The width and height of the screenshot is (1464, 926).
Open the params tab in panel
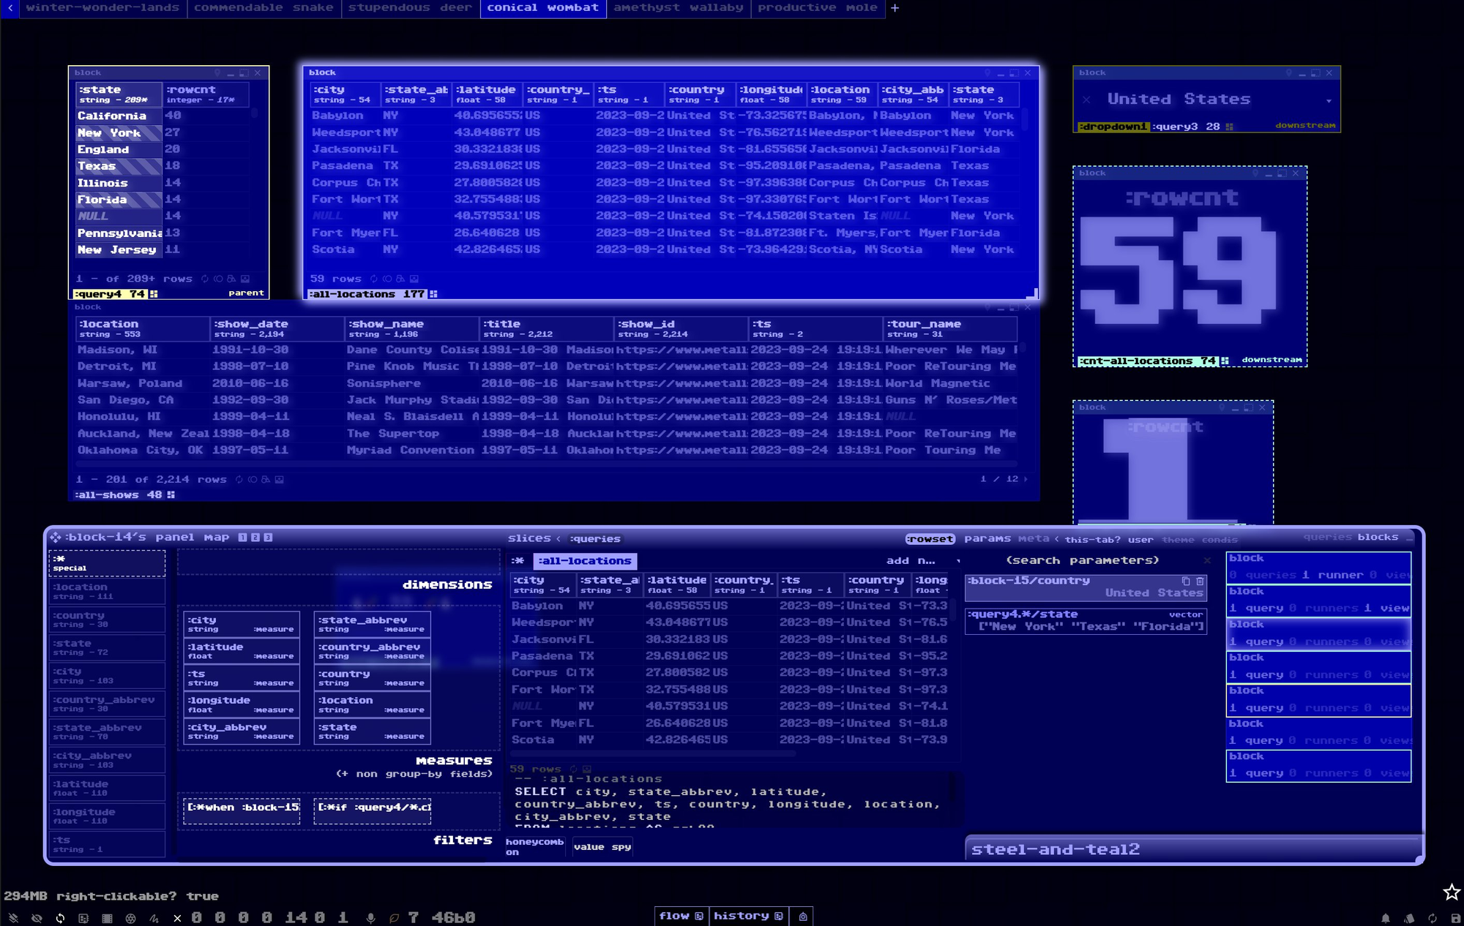coord(987,538)
